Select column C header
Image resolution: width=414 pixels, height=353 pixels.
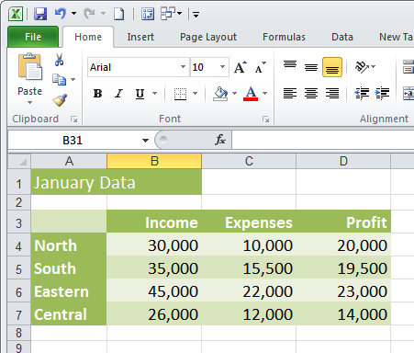tap(249, 161)
